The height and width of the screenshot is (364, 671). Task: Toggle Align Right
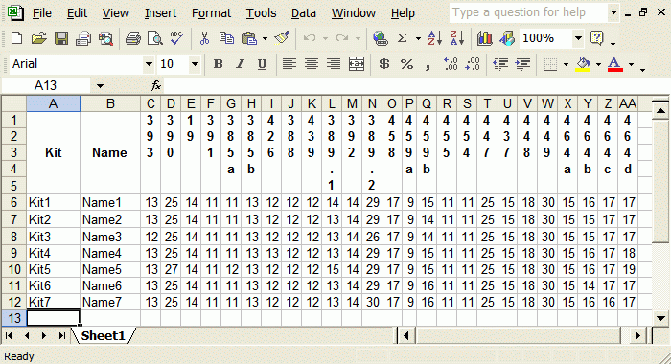click(x=334, y=64)
